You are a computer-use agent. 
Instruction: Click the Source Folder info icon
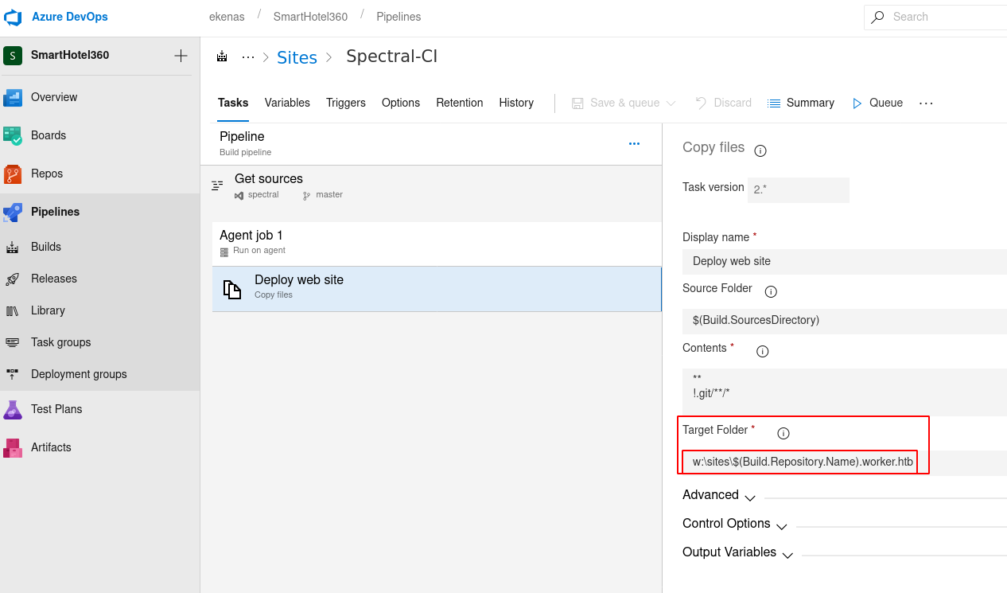point(771,291)
